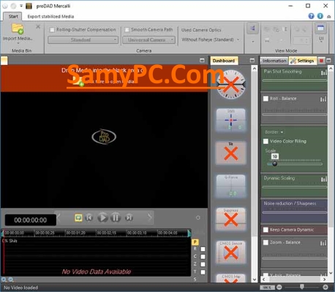
Task: Select the CMOS Sensor dashboard gauge
Action: (x=230, y=252)
